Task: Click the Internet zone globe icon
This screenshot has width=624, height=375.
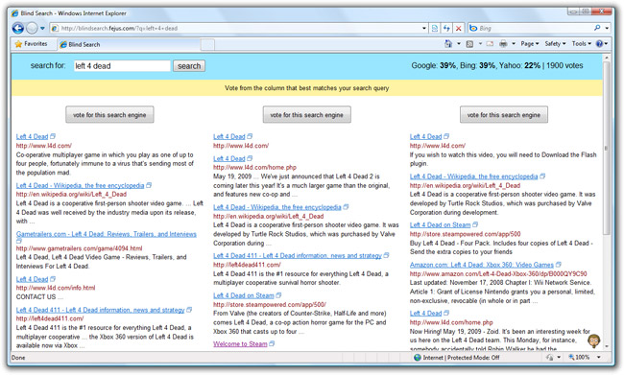Action: click(x=418, y=358)
